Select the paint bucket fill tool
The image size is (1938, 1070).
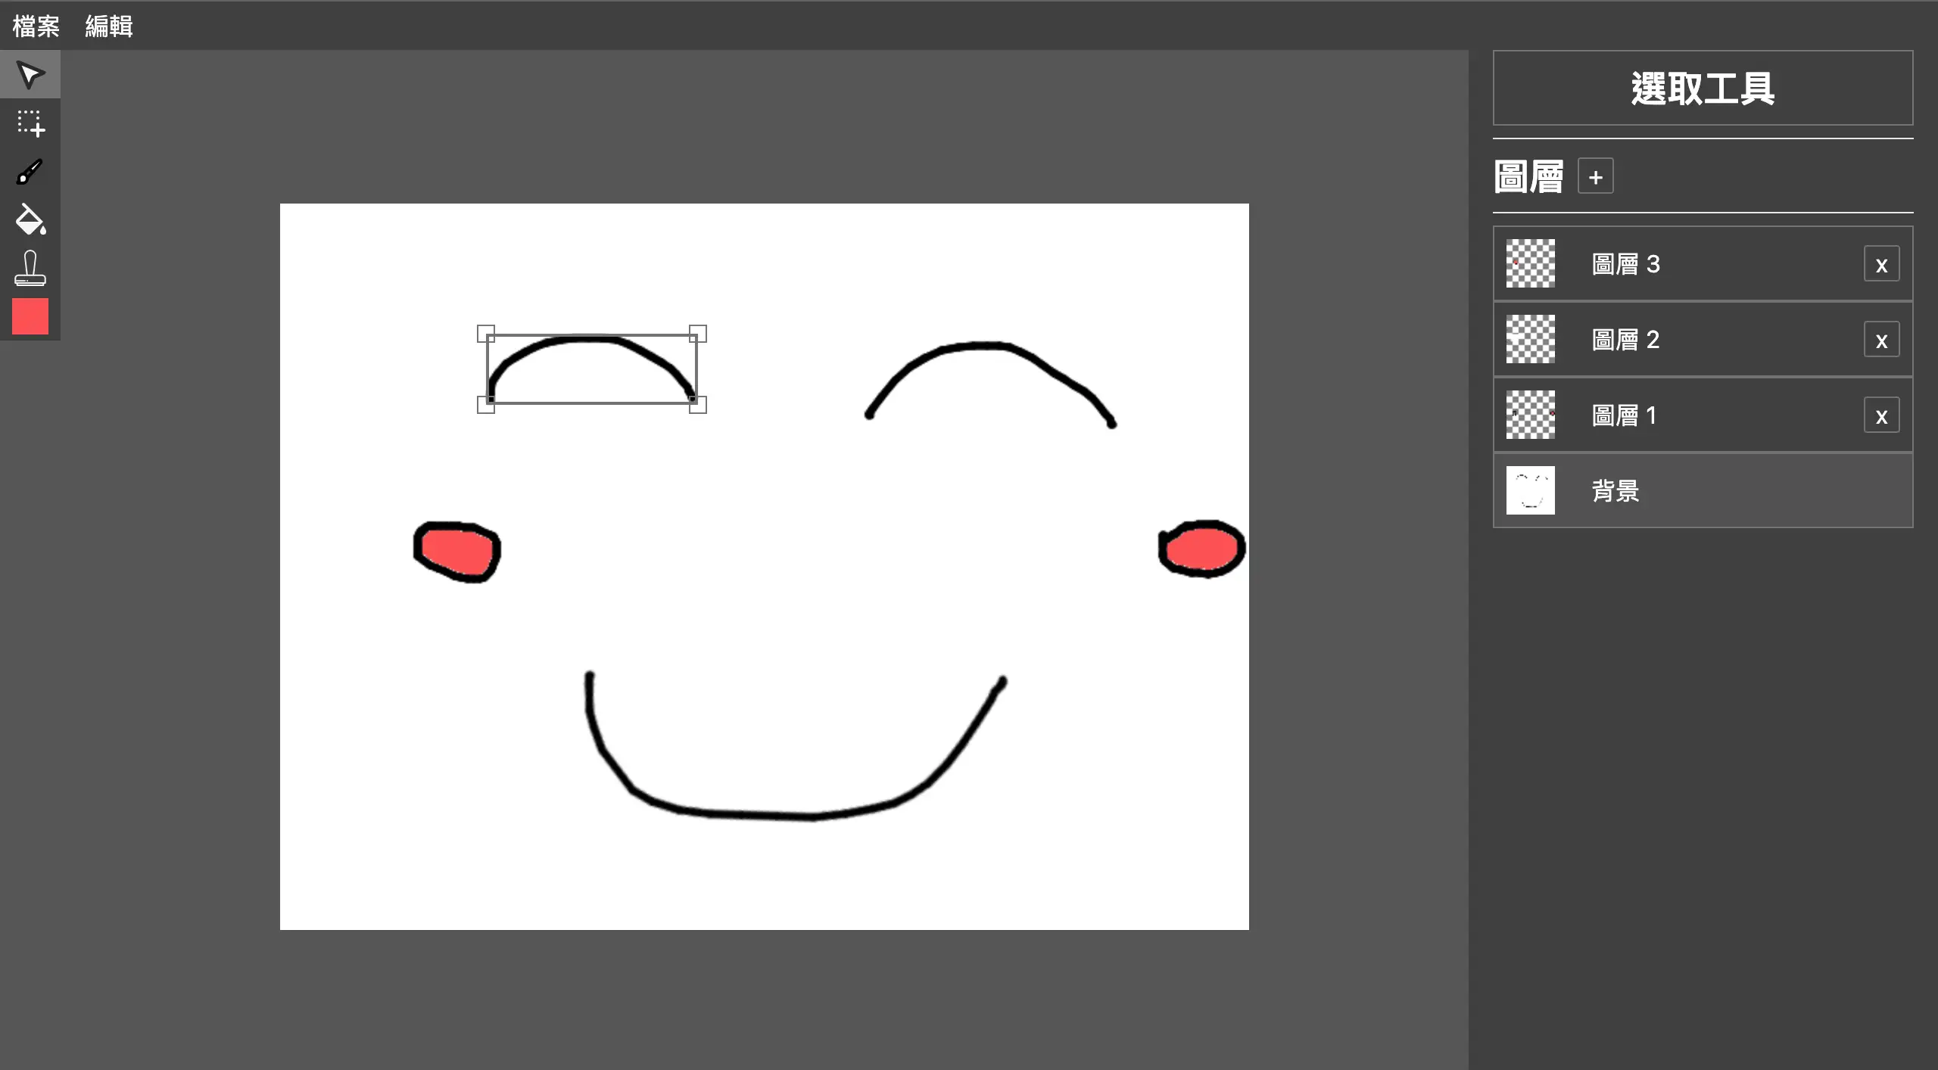[30, 219]
